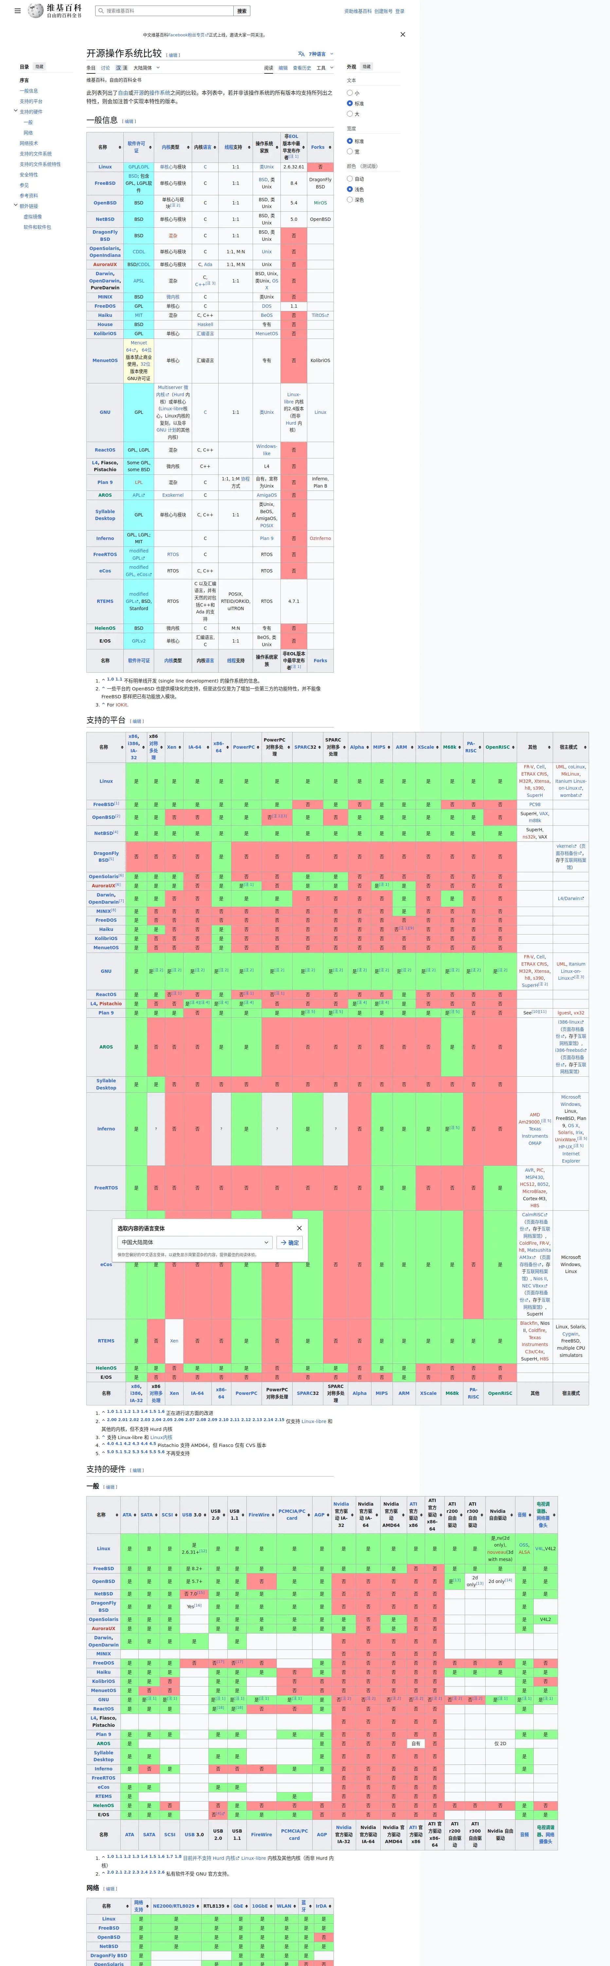Viewport: 610px width, 1966px height.
Task: Sort the first table by 软件许可证 column
Action: coord(139,147)
